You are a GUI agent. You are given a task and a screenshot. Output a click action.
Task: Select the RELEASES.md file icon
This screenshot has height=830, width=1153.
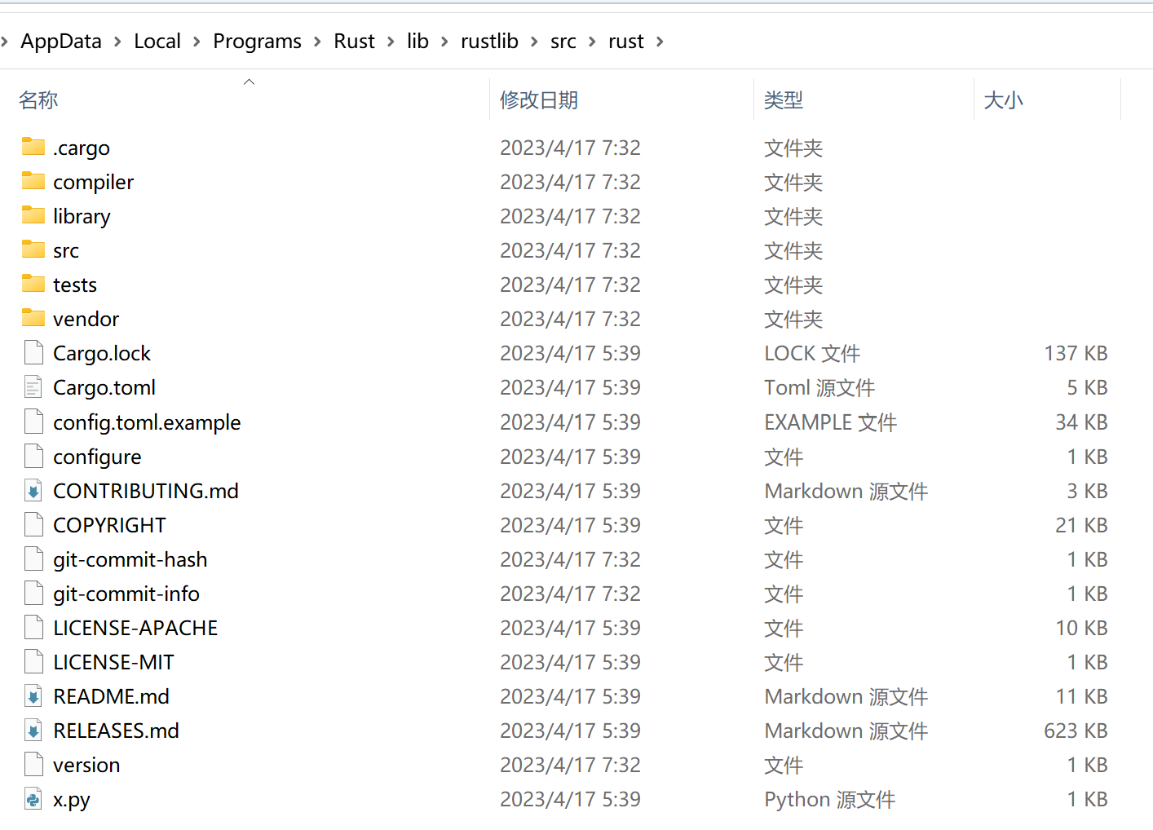pos(33,731)
